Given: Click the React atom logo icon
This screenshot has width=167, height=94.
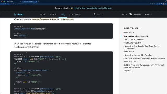Looking at the screenshot, I should [15, 14].
